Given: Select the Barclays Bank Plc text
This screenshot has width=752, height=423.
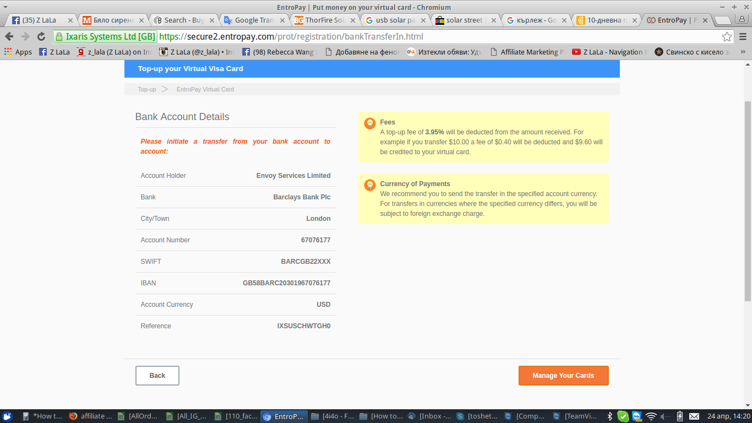Looking at the screenshot, I should (x=302, y=197).
